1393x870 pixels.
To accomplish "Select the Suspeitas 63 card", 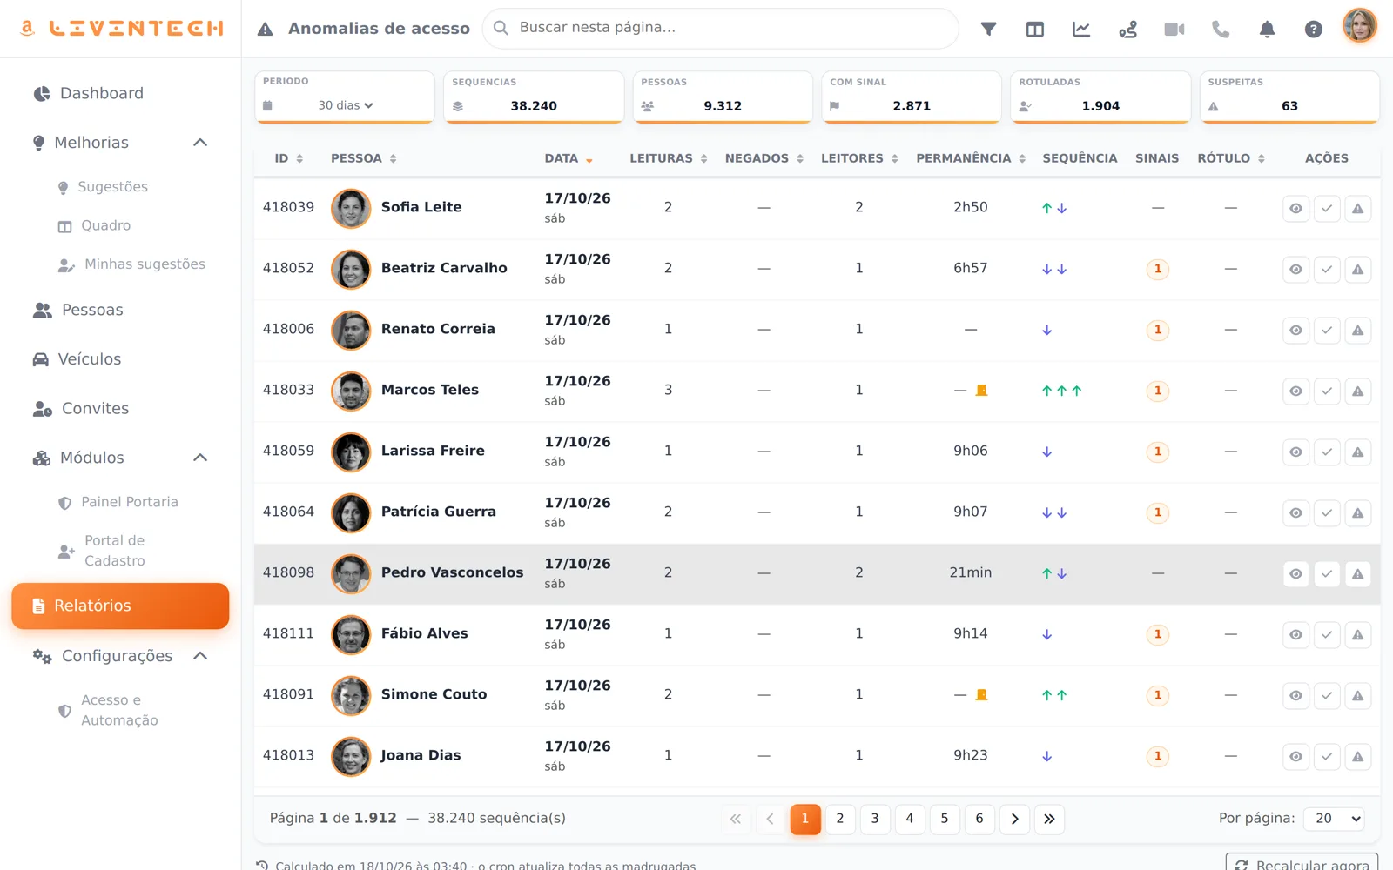I will point(1289,97).
